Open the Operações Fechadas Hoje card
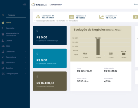138x108 pixels. (x=50, y=35)
